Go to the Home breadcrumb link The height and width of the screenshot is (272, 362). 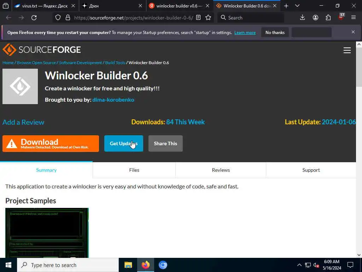(x=8, y=63)
